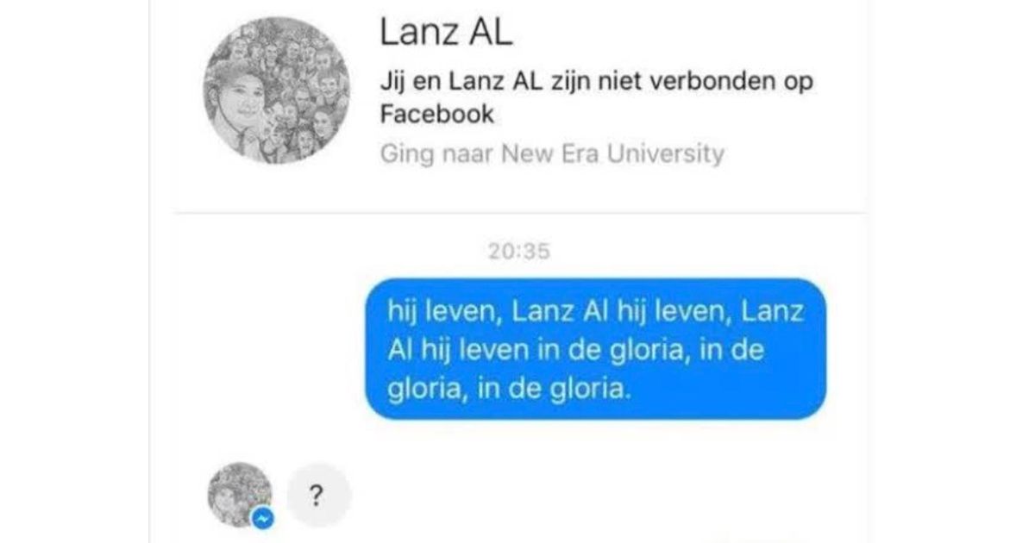
Task: Click the Messenger badge on the small avatar
Action: (x=264, y=517)
